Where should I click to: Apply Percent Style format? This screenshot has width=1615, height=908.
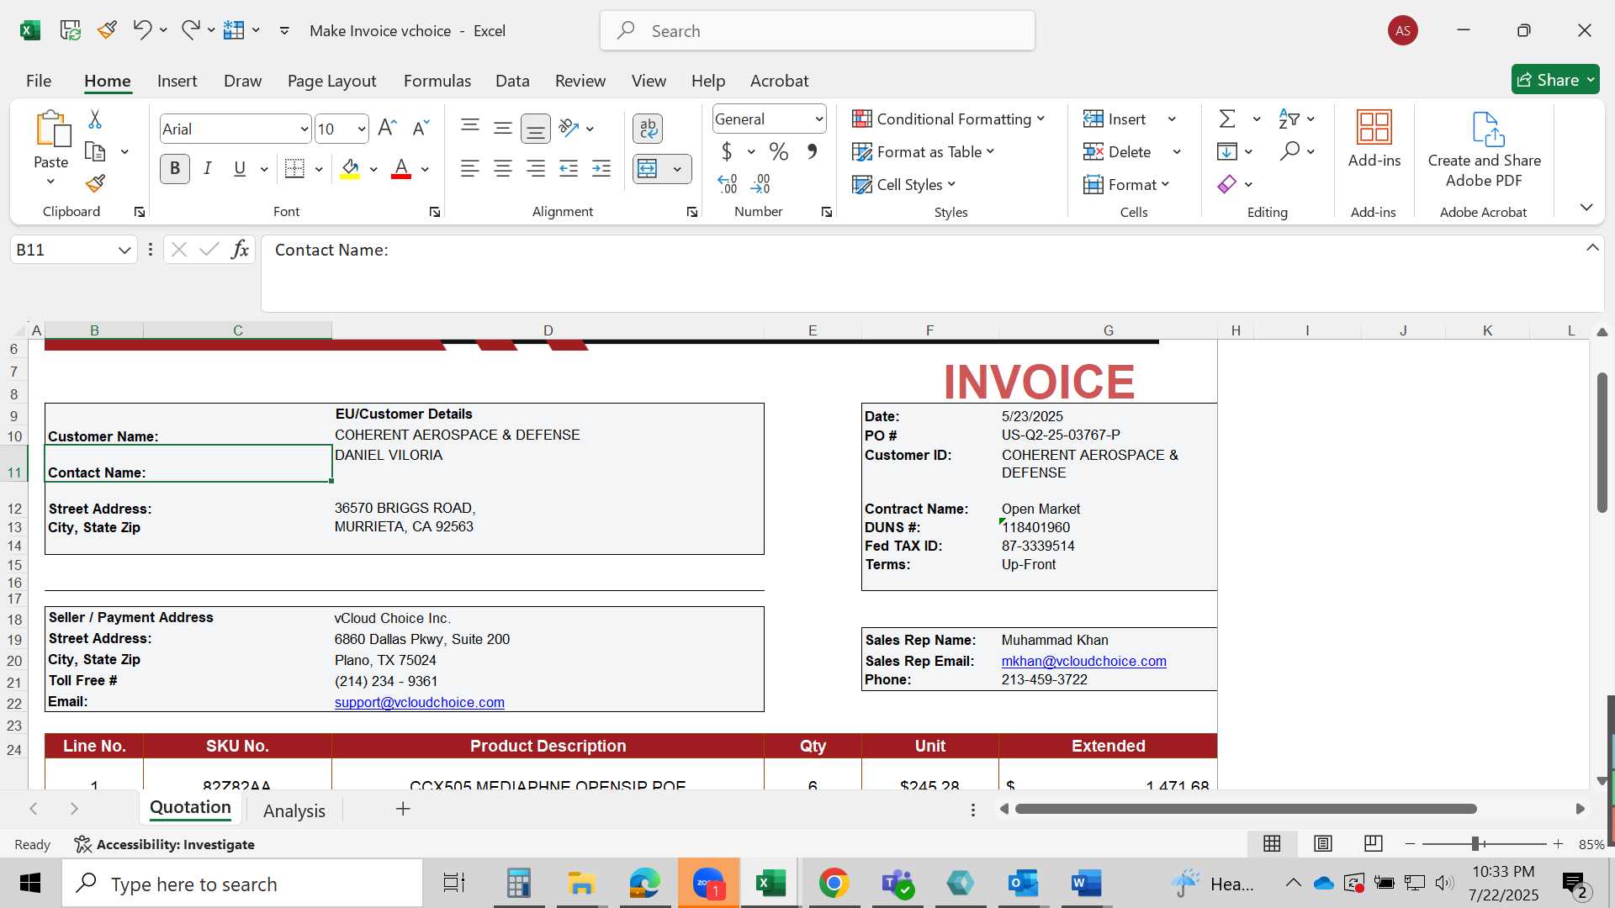click(779, 152)
